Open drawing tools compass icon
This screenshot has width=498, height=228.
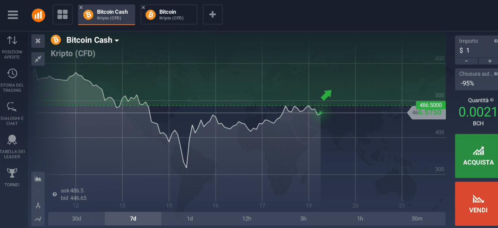click(38, 205)
